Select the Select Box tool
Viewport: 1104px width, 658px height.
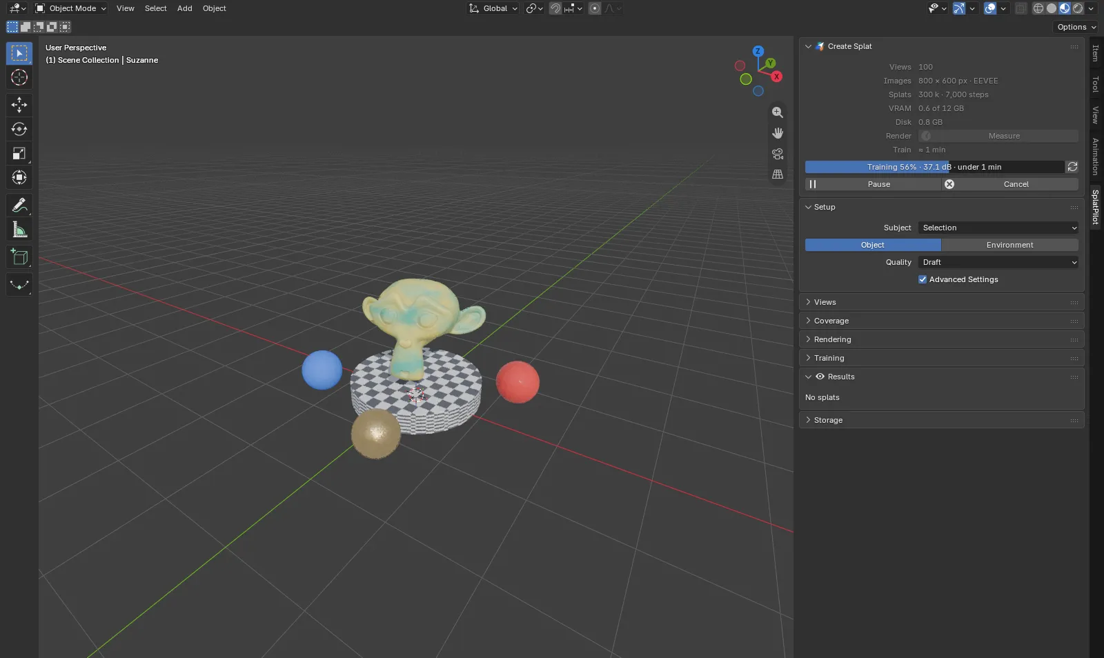(19, 53)
